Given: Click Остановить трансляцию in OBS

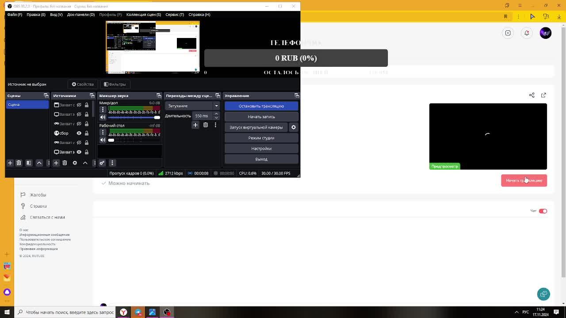Looking at the screenshot, I should [261, 106].
